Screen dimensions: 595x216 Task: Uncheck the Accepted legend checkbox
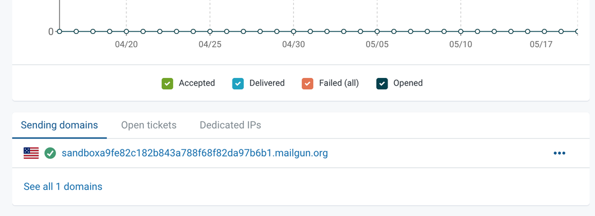pos(168,83)
